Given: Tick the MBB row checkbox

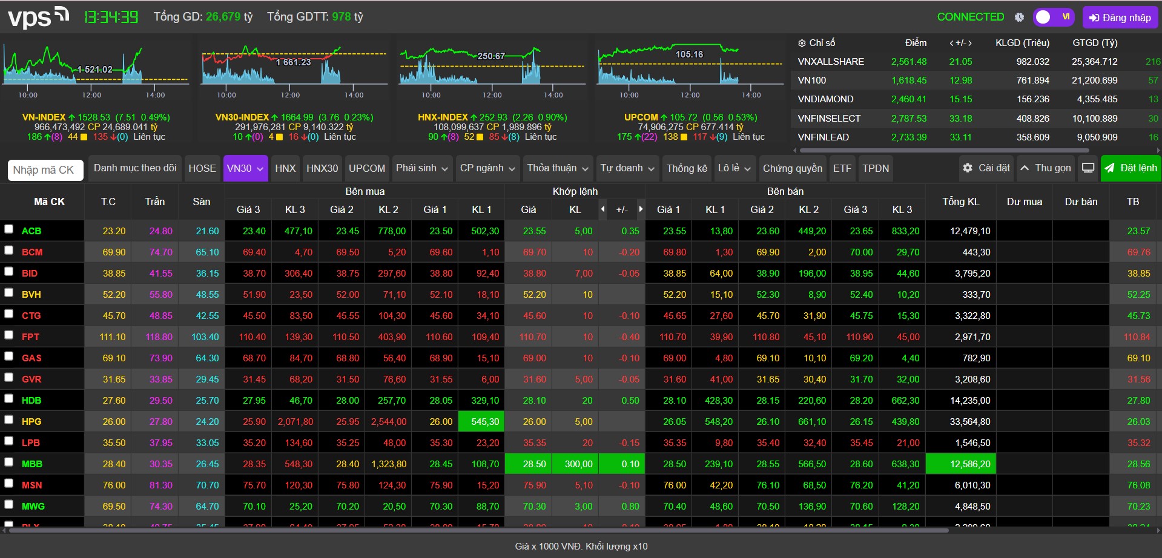Looking at the screenshot, I should [x=8, y=462].
